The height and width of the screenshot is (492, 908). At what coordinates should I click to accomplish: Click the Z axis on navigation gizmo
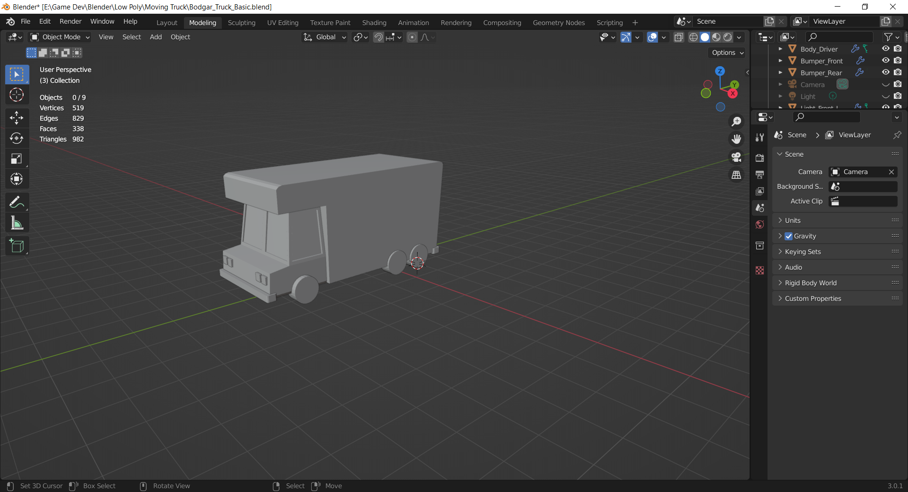tap(720, 71)
